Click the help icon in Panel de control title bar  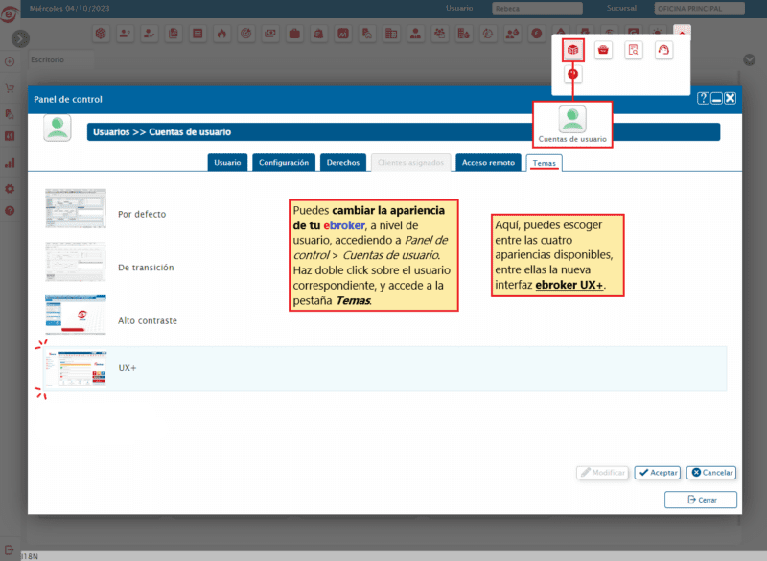tap(703, 99)
